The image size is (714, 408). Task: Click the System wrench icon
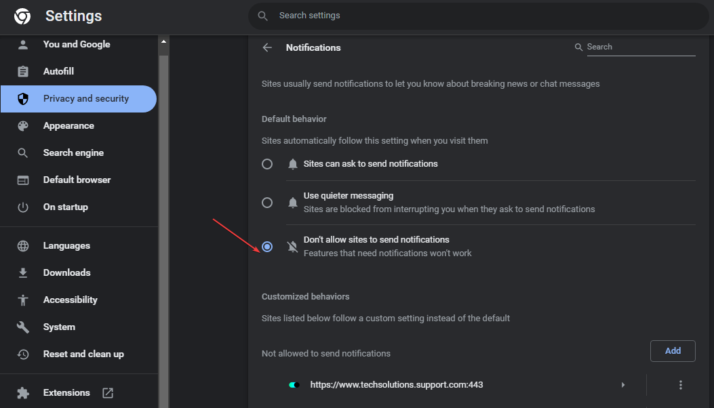(23, 327)
